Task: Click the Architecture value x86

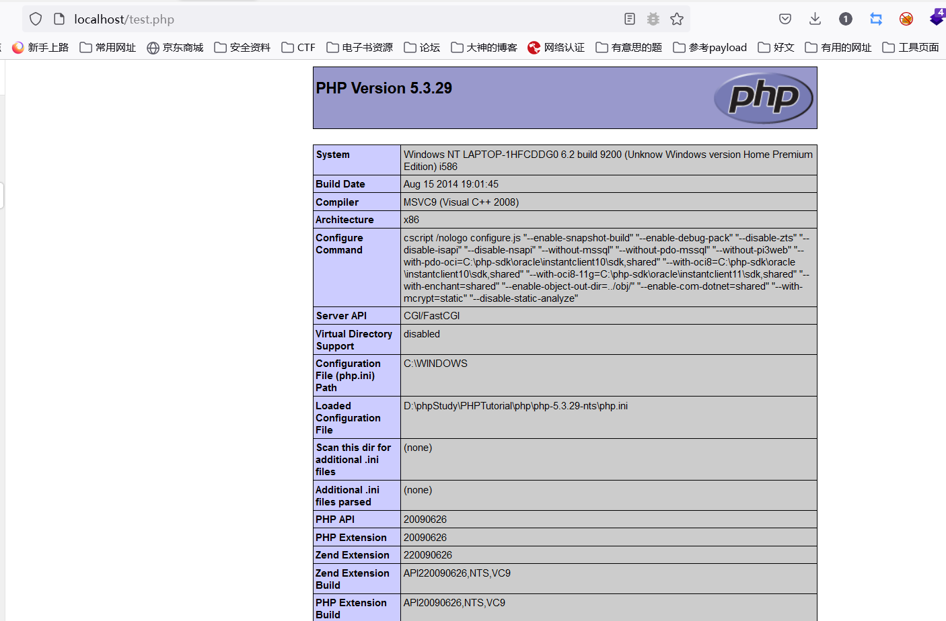Action: 411,220
